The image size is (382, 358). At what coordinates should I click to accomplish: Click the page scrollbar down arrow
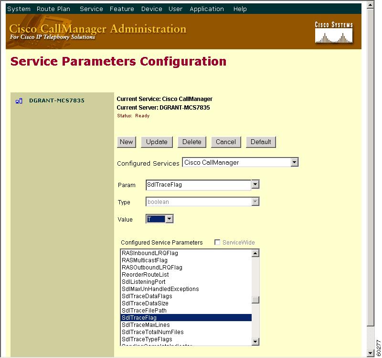click(x=371, y=353)
